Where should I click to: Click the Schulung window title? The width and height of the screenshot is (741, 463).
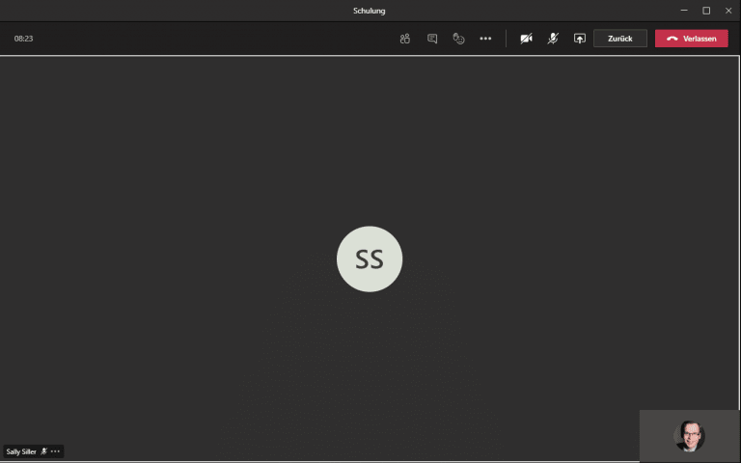[x=370, y=11]
